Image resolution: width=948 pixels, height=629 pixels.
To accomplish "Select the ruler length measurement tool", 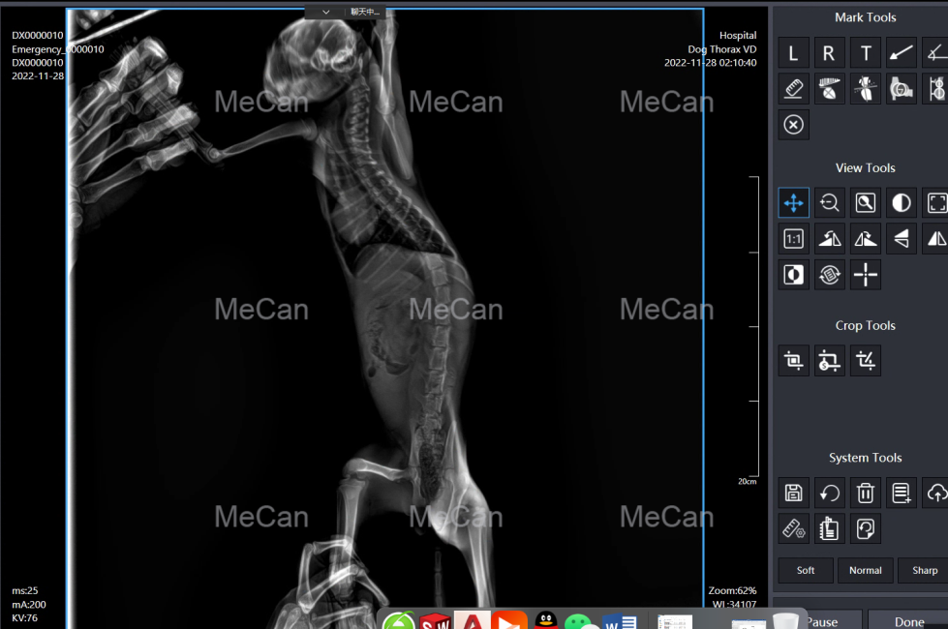I will point(793,89).
